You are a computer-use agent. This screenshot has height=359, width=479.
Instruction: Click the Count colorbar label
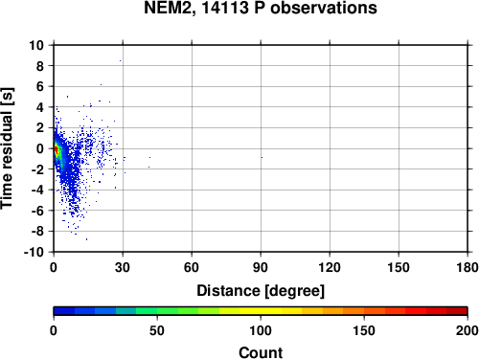pos(261,352)
